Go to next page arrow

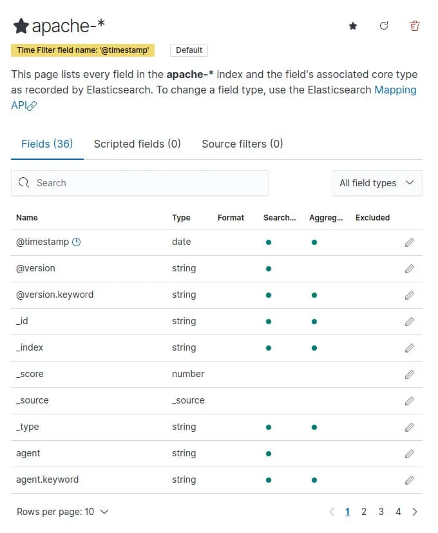click(x=415, y=512)
